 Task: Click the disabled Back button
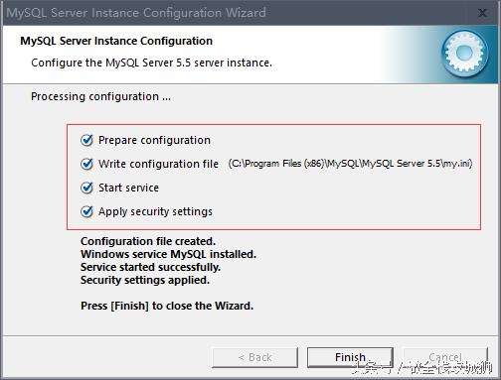254,357
